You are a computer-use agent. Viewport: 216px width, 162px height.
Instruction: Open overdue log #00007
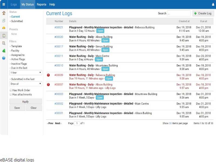coord(59,85)
